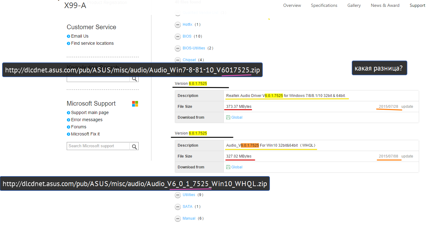Open the Email Us link
The width and height of the screenshot is (440, 238).
(80, 36)
